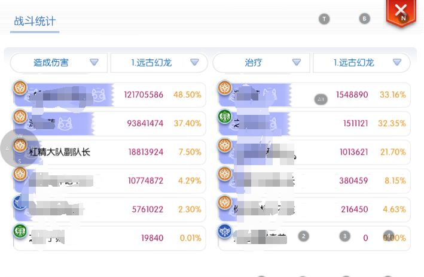Click class icon on the 1548890 healing row

pos(225,88)
